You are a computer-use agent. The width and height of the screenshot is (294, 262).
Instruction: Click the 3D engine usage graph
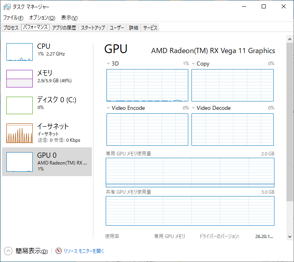(x=147, y=85)
